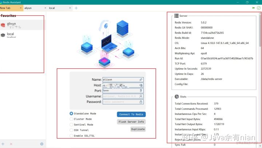This screenshot has height=148, width=262.
Task: Click the Name input field
Action: coord(123,80)
